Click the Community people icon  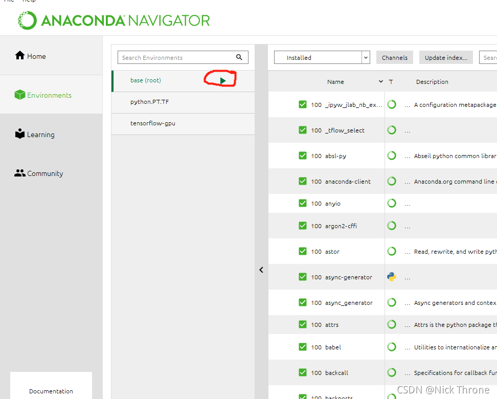pyautogui.click(x=19, y=173)
